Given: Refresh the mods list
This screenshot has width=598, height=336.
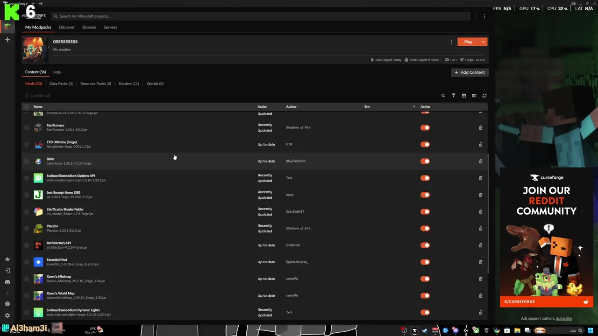Looking at the screenshot, I should [x=484, y=96].
